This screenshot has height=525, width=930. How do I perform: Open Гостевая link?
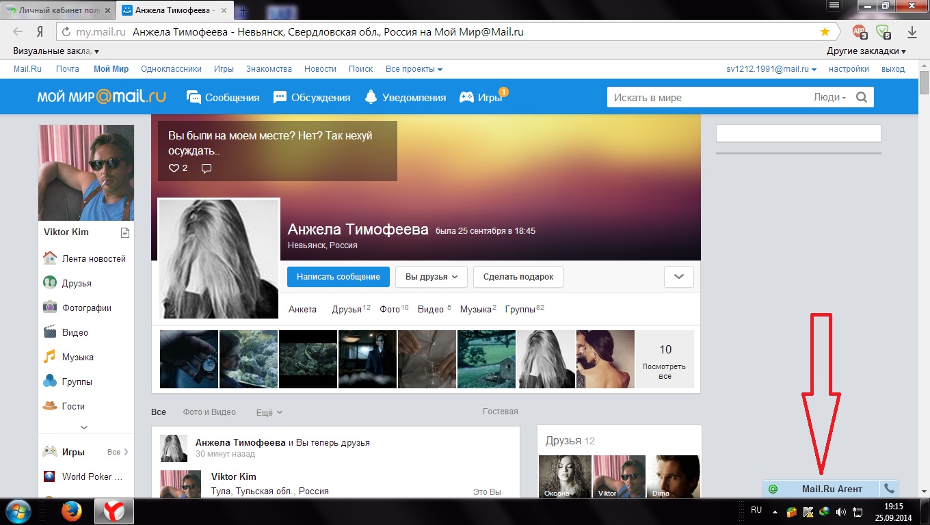(x=501, y=412)
